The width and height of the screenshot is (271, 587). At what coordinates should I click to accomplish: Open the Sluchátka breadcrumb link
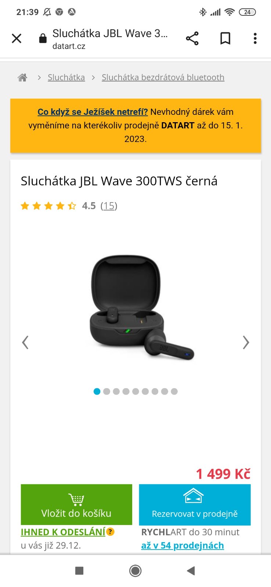point(66,77)
